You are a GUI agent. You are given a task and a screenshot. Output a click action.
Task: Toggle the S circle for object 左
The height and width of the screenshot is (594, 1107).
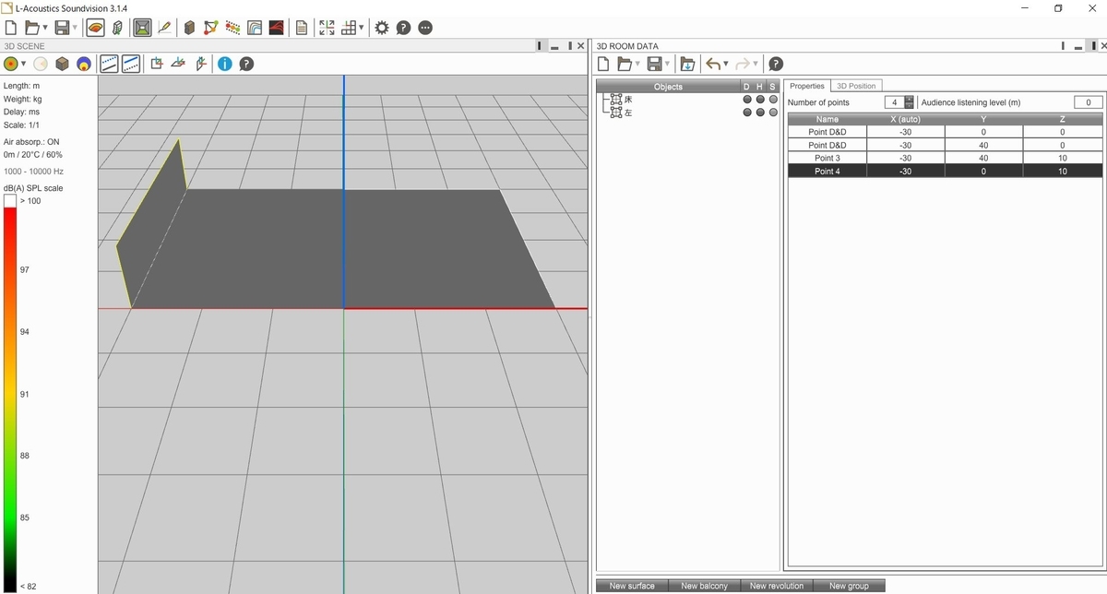[773, 113]
